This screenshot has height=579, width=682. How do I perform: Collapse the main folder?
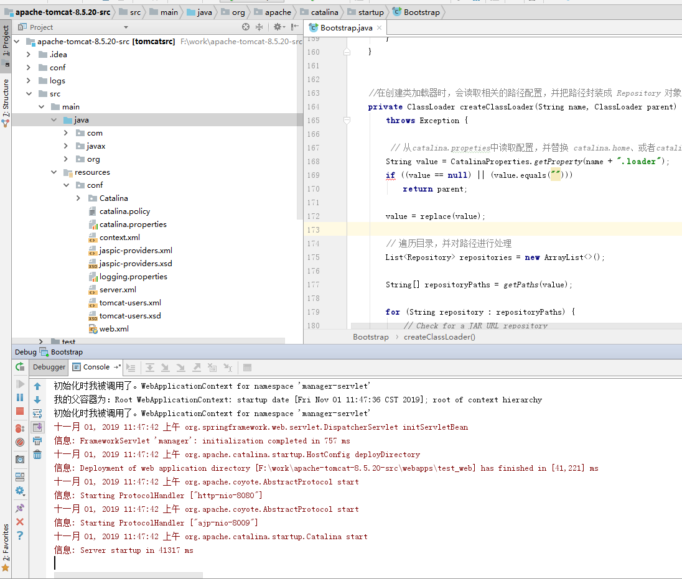coord(41,107)
